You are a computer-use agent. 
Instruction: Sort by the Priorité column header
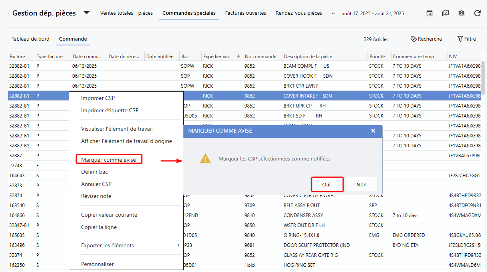click(377, 56)
